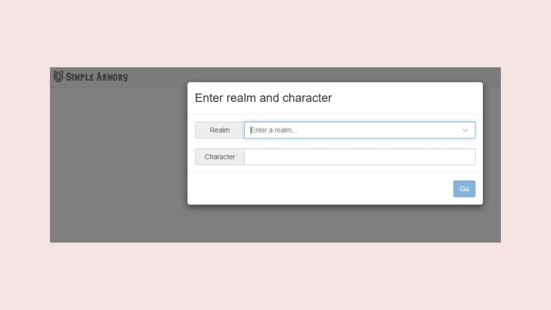
Task: Click the 'Enter realm and character' dialog title
Action: point(263,98)
